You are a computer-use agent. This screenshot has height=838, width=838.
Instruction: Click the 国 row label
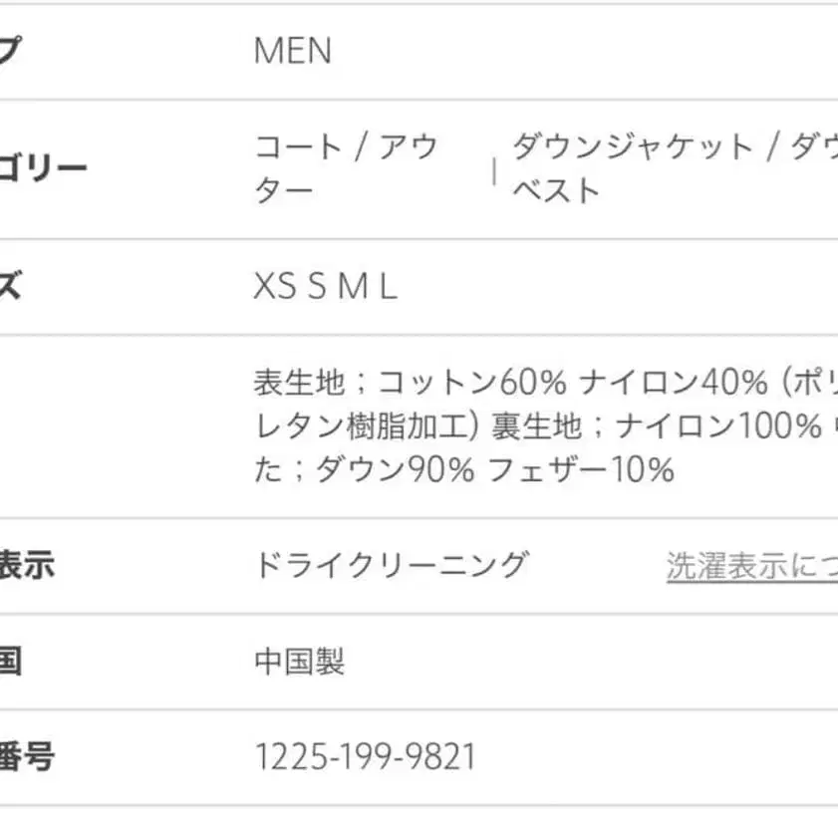[10, 662]
